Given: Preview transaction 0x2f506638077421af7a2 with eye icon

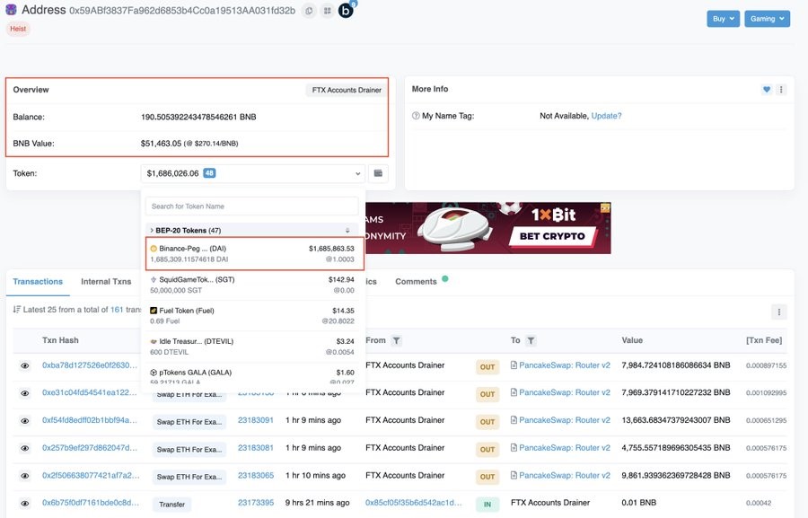Looking at the screenshot, I should (x=25, y=476).
